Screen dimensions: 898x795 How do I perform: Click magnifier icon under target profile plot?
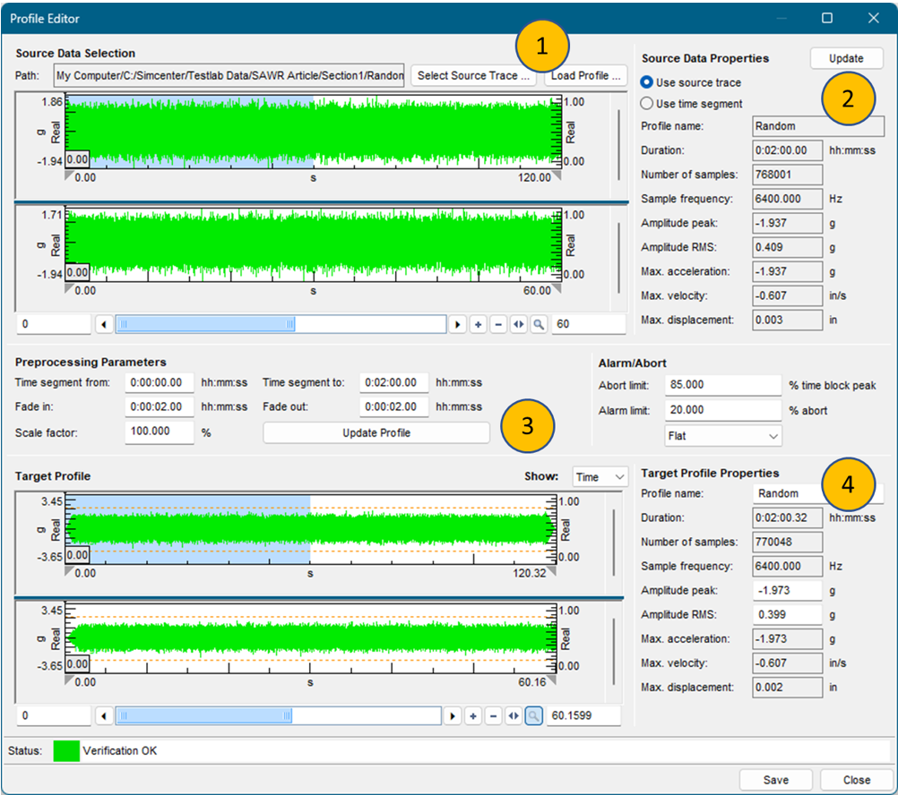point(533,715)
